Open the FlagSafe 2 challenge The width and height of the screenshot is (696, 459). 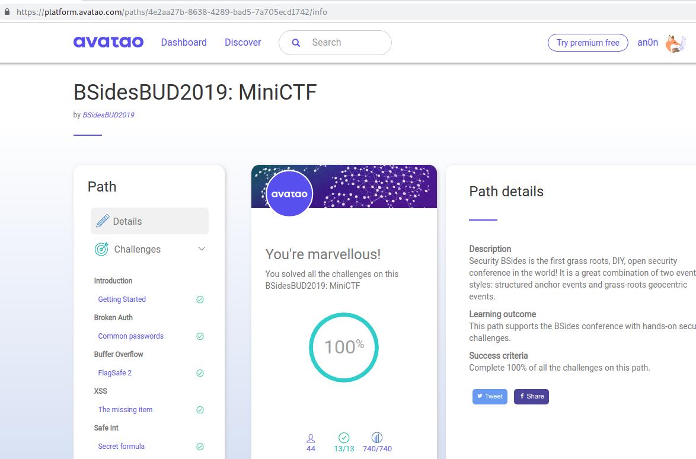click(114, 374)
